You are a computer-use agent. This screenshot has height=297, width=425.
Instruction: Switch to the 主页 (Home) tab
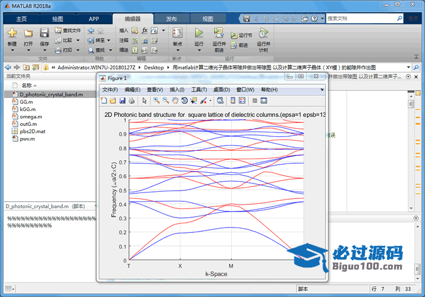21,18
